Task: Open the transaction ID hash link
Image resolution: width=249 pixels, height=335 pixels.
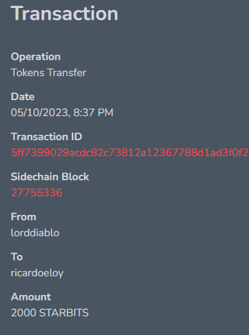Action: tap(130, 153)
